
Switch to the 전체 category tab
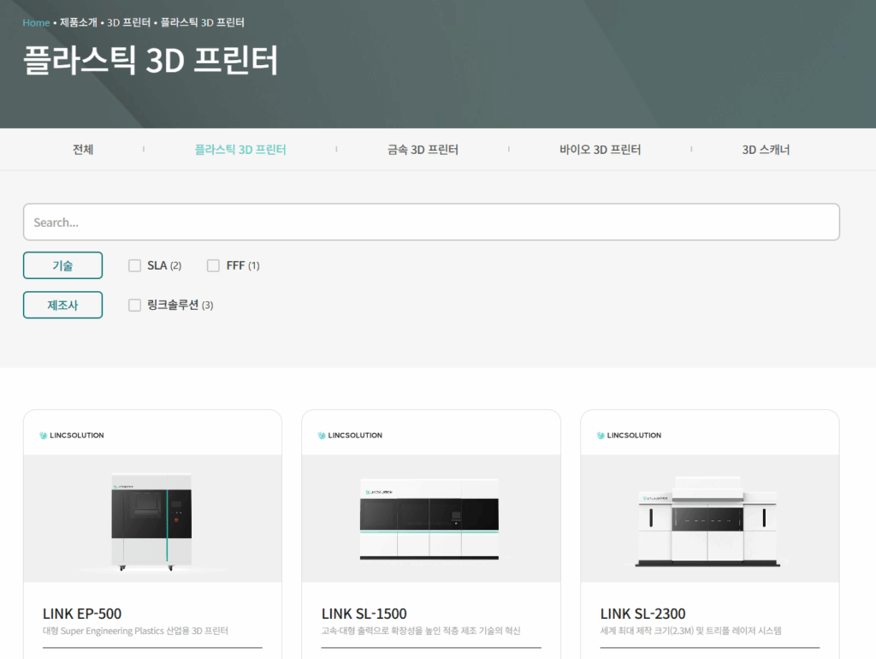click(83, 150)
